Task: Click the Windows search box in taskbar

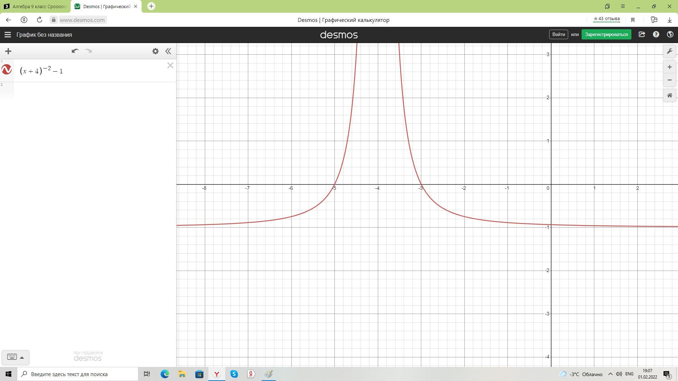Action: pyautogui.click(x=78, y=374)
